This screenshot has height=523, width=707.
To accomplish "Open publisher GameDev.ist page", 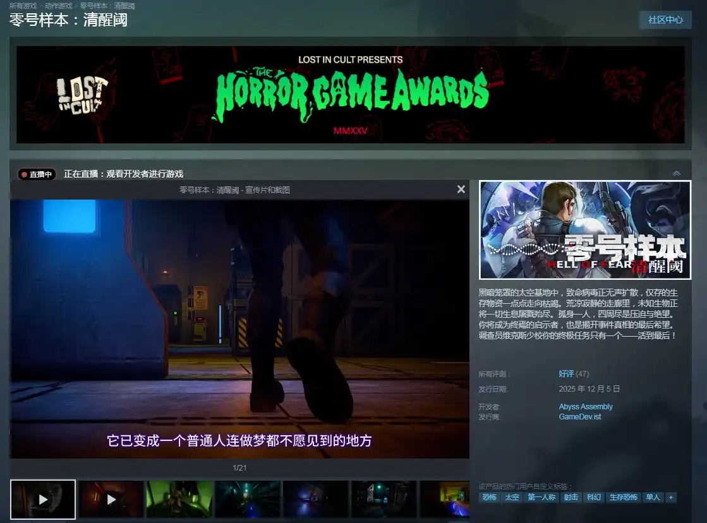I will [580, 417].
